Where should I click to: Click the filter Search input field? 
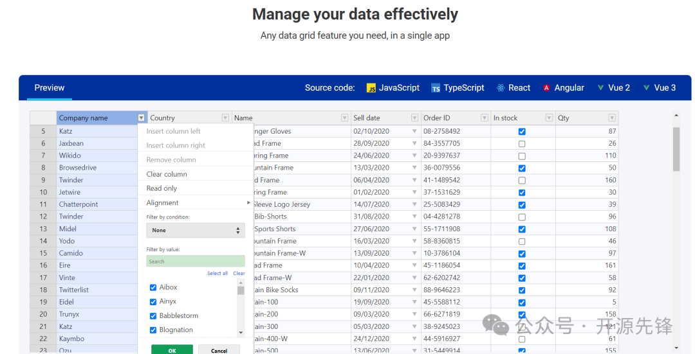pyautogui.click(x=195, y=261)
